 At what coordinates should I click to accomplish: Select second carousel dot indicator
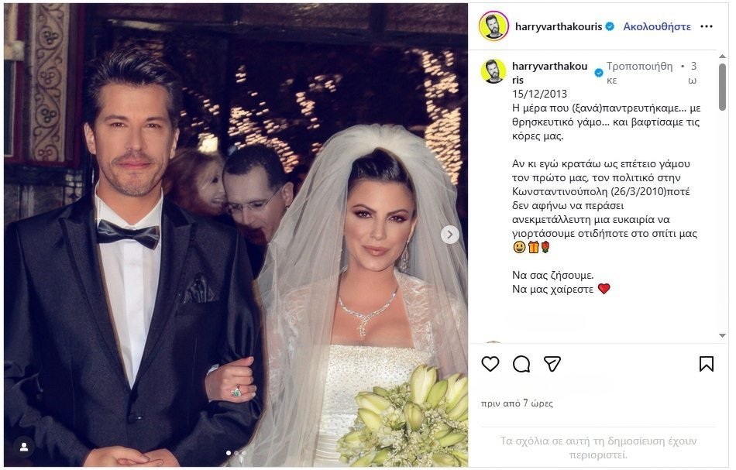point(236,453)
